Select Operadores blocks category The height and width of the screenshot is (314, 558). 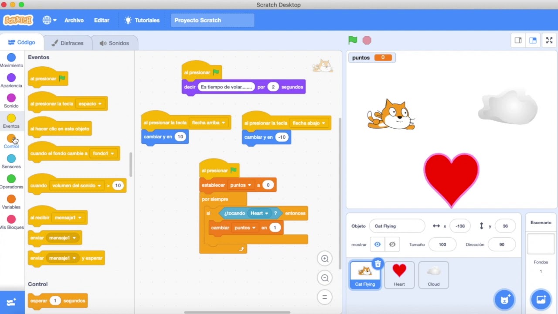click(x=11, y=181)
